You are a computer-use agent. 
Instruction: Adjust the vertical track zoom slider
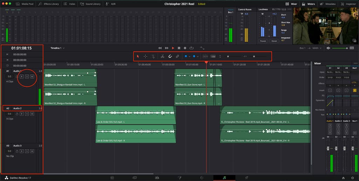233,56
